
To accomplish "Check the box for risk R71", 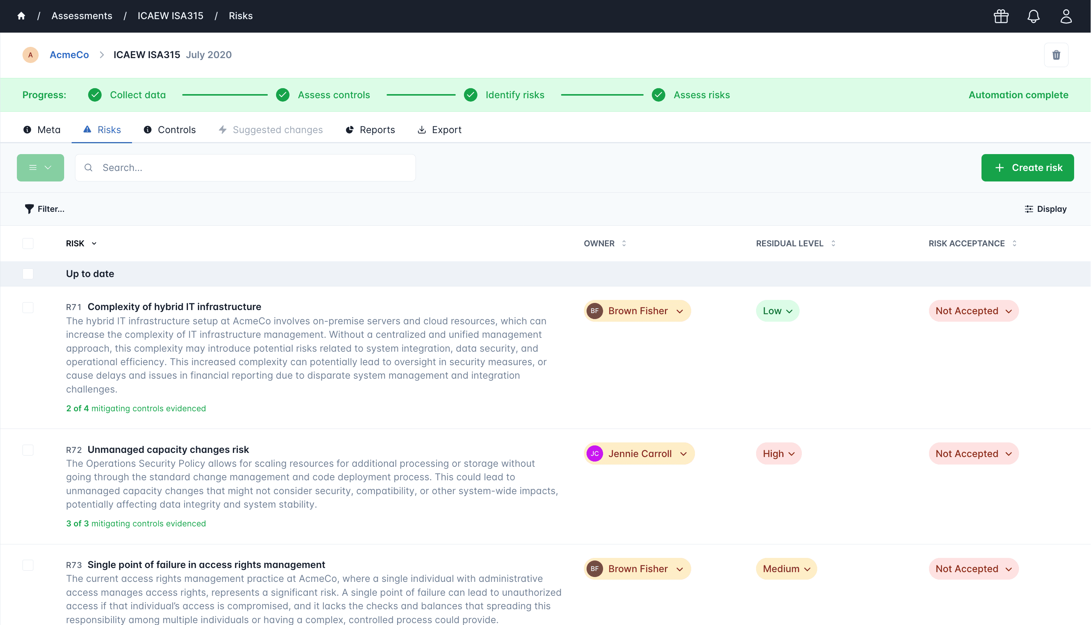I will click(x=28, y=307).
